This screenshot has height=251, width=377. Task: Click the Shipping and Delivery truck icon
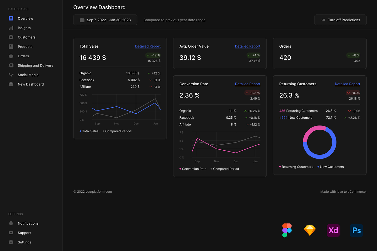click(11, 66)
